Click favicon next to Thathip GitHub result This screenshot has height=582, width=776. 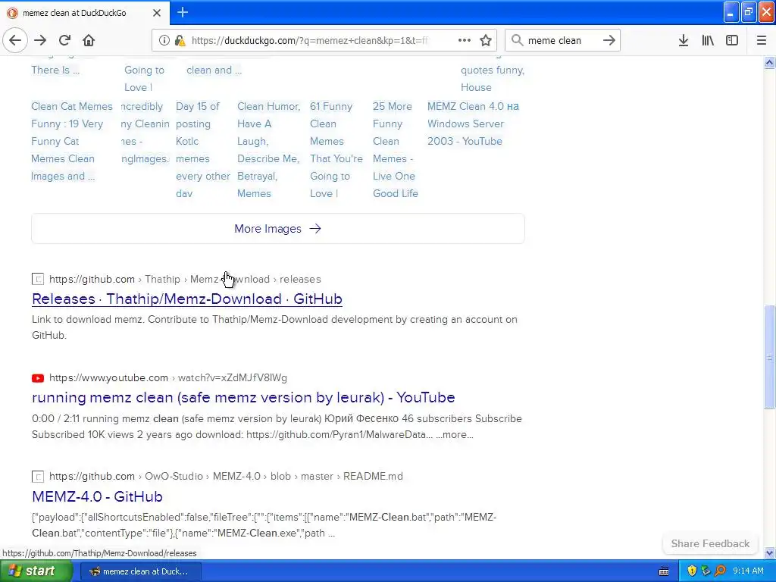[38, 279]
